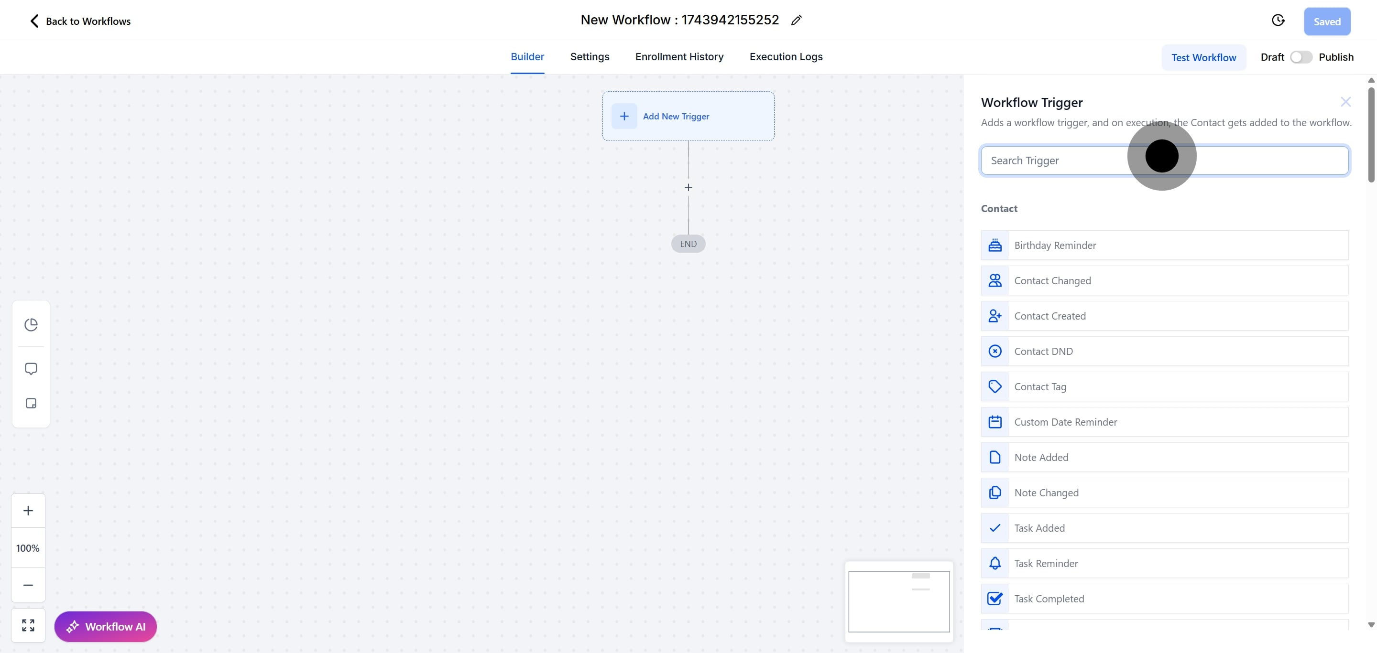Open the Enrollment History tab
The height and width of the screenshot is (653, 1377).
(679, 56)
